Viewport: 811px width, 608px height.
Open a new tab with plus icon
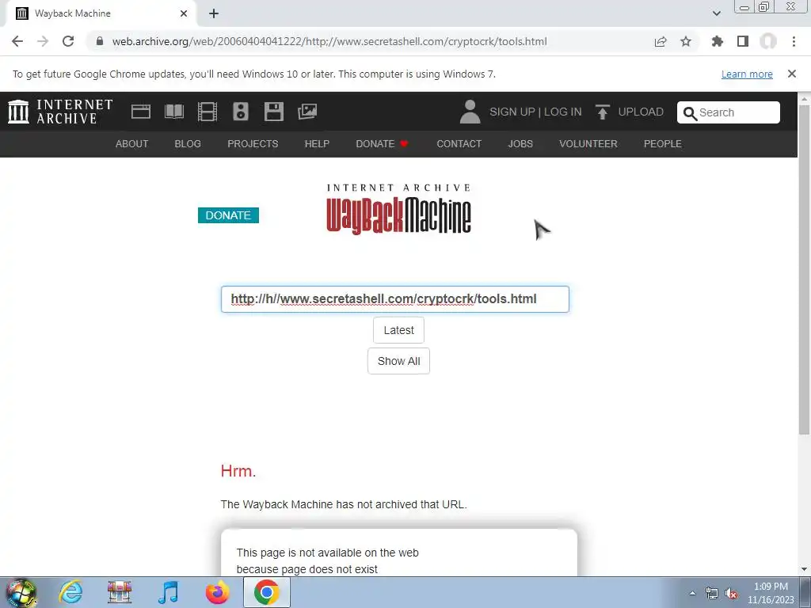pyautogui.click(x=214, y=13)
